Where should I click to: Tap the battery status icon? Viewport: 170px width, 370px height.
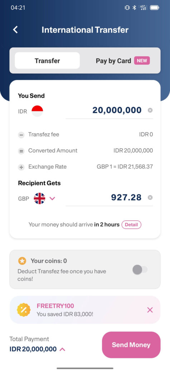click(x=155, y=8)
